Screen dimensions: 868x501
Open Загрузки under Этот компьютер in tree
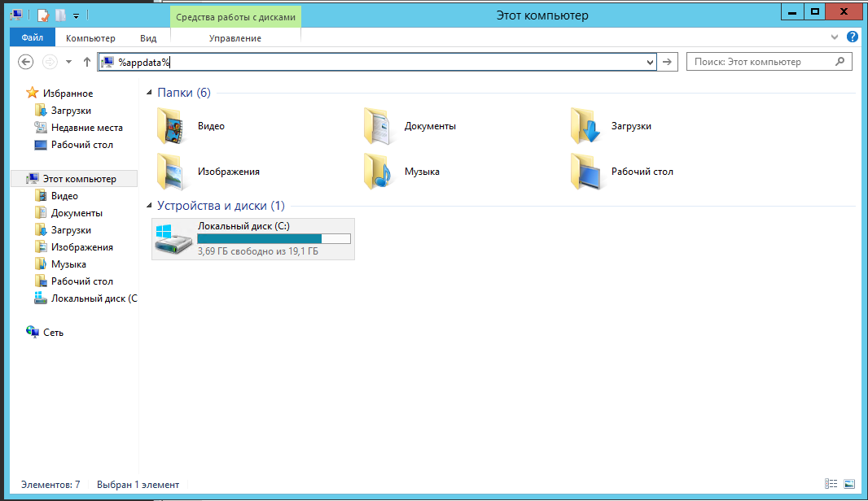pyautogui.click(x=71, y=231)
